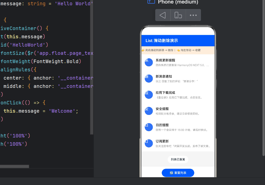
Task: Click the blue avatar for 订阅更新
Action: pos(149,143)
